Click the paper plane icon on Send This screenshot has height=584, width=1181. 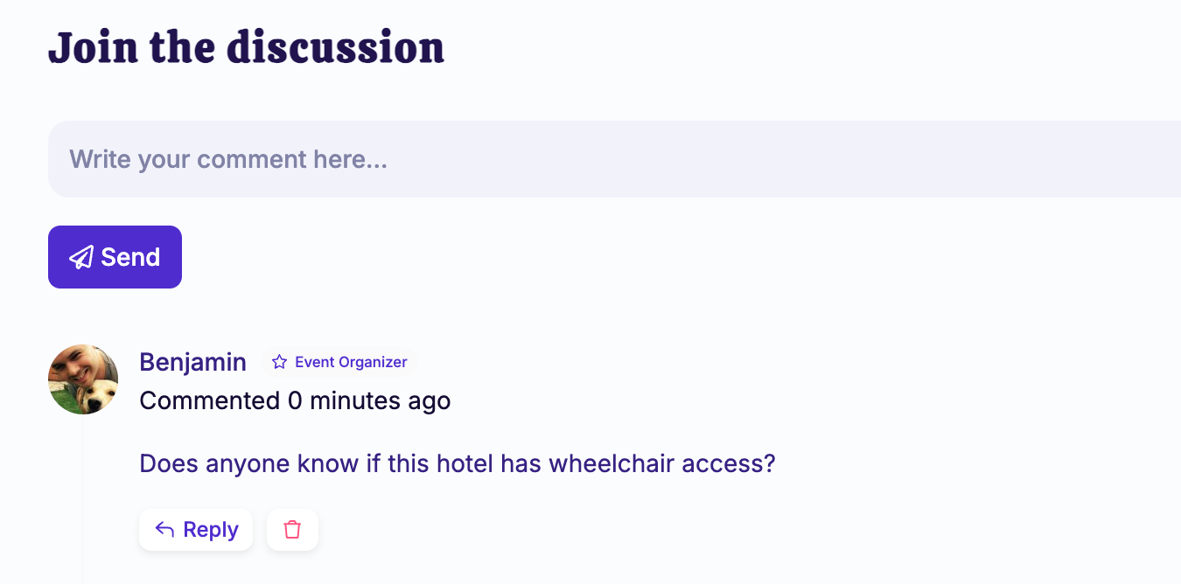coord(81,257)
